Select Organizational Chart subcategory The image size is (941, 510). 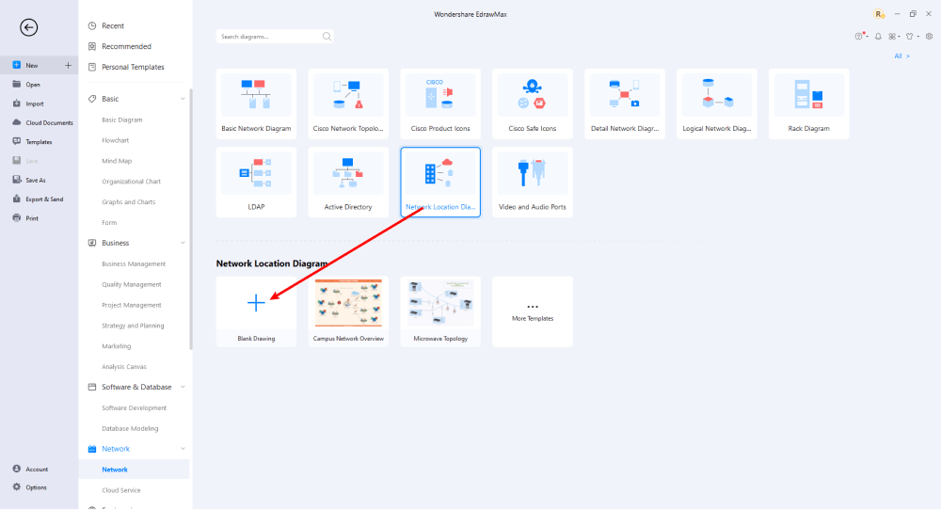coord(131,182)
